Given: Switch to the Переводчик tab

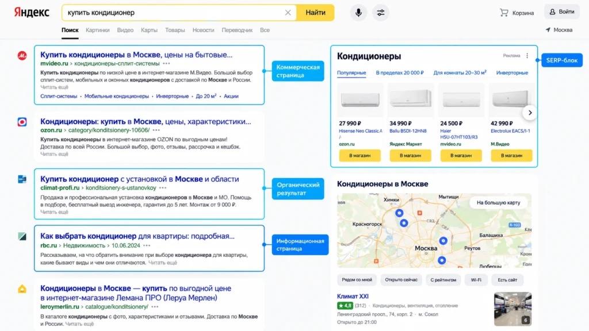Looking at the screenshot, I should click(x=237, y=30).
